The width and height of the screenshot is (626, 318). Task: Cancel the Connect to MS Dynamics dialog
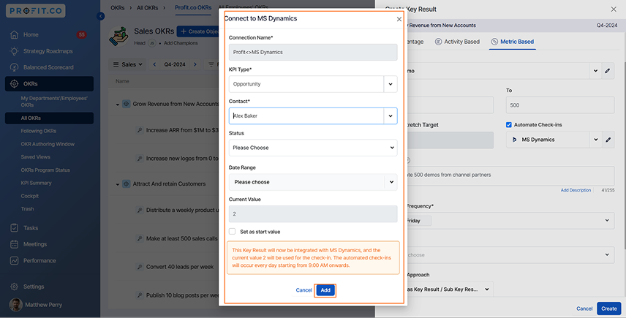click(x=303, y=290)
